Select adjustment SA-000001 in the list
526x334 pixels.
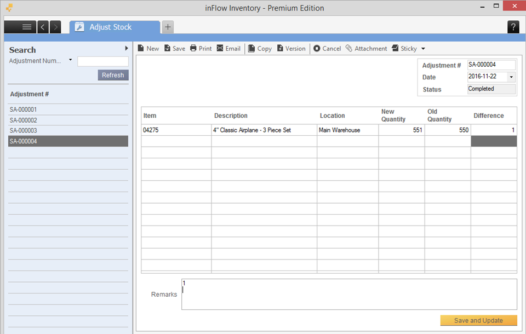click(68, 110)
